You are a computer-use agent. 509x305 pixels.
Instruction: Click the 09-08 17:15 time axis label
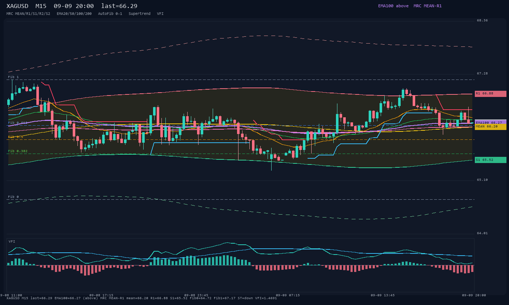(x=101, y=296)
